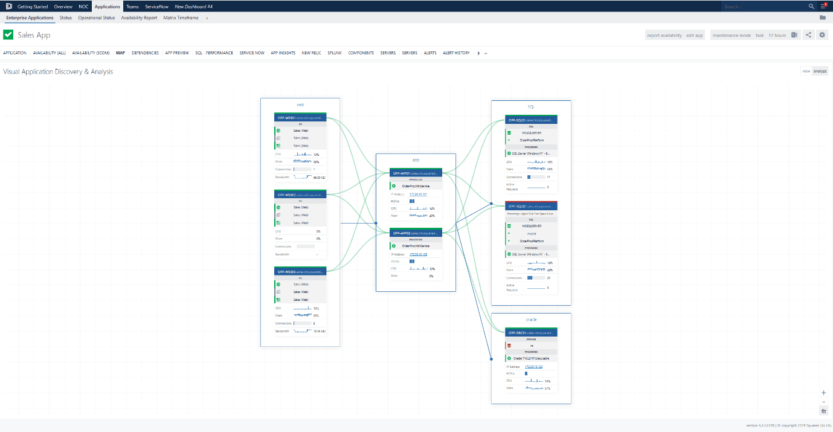Image resolution: width=833 pixels, height=432 pixels.
Task: Open the notifications menu icon with red badge
Action: click(824, 7)
